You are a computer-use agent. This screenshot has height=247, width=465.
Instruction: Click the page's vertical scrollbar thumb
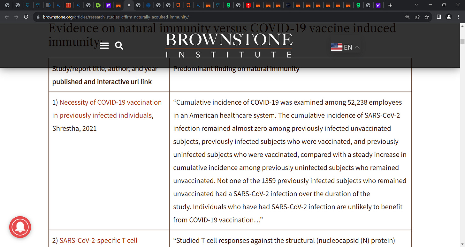(462, 42)
